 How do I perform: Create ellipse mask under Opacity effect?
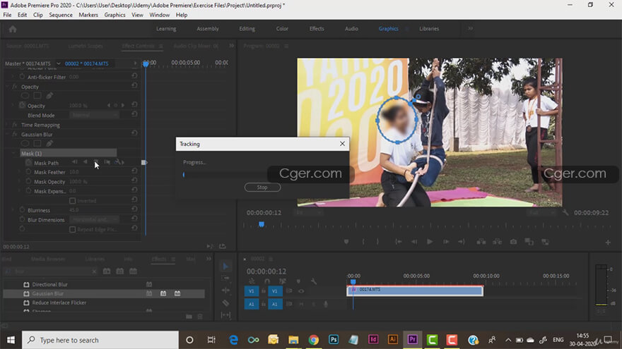[x=25, y=96]
